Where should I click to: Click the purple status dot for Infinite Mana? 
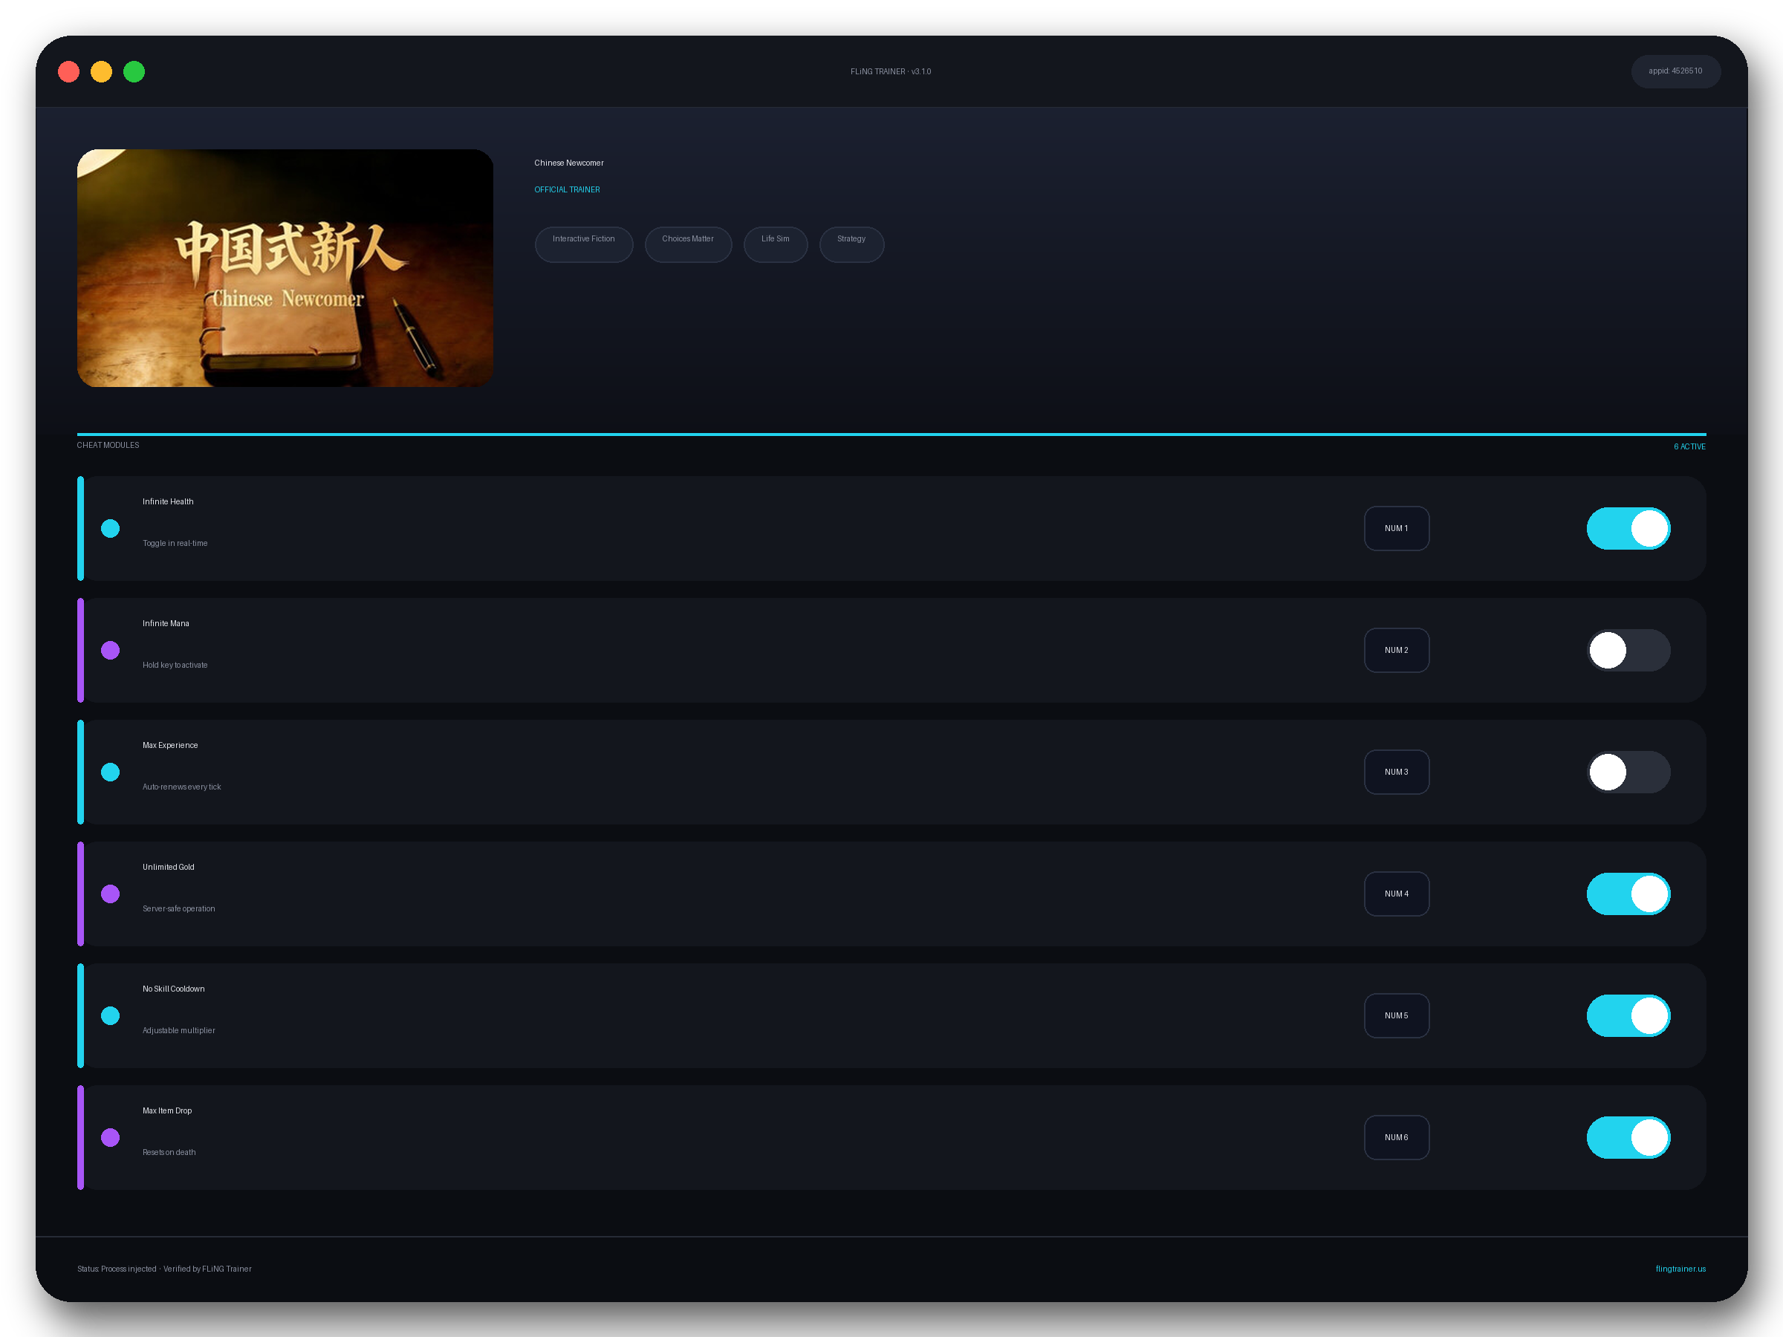(111, 650)
